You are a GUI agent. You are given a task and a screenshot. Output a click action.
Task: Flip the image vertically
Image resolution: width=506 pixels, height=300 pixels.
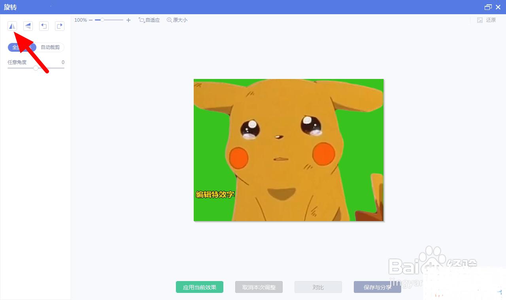[28, 26]
